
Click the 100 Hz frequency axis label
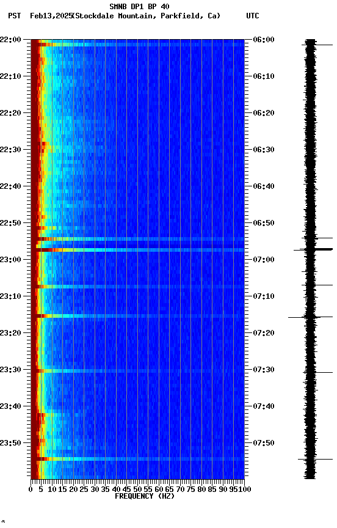click(245, 490)
